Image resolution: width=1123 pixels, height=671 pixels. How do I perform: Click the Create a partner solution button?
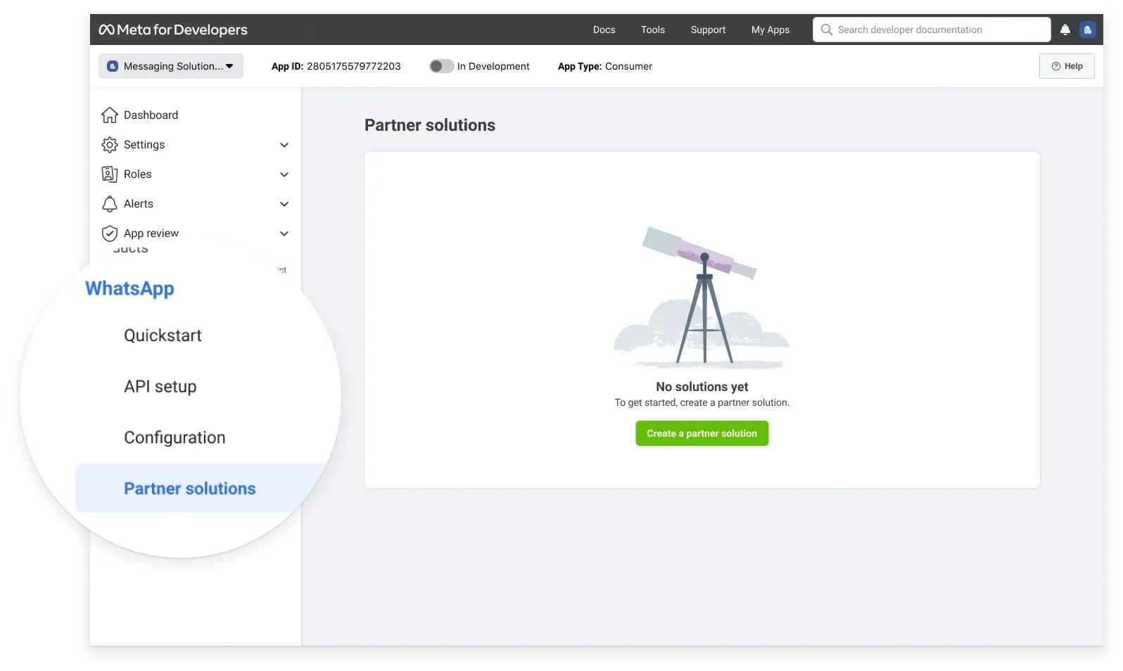click(702, 433)
